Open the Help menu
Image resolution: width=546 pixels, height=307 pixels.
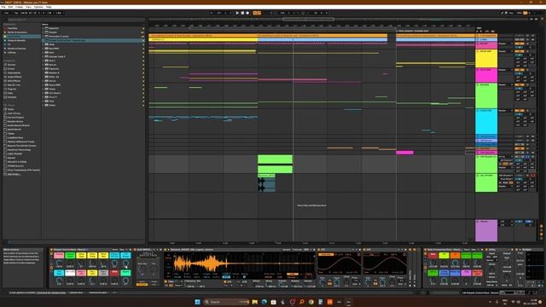[49, 7]
